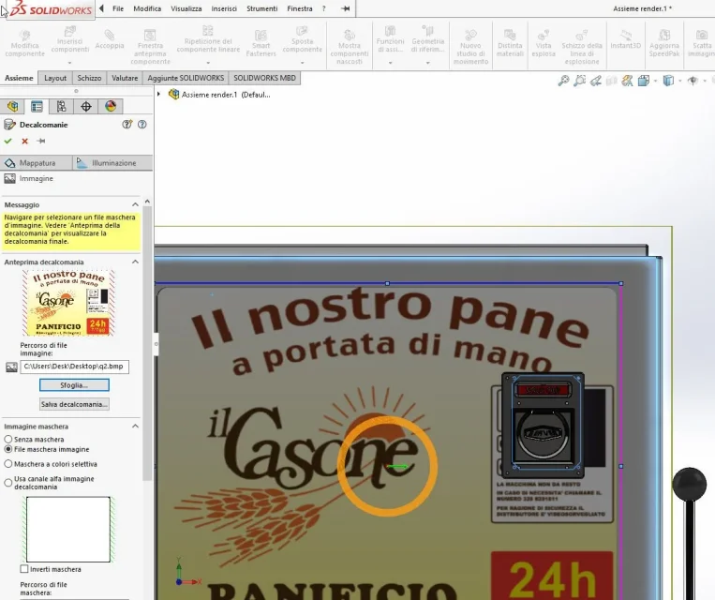Click the Decalcomanie detailed help icon

[127, 124]
